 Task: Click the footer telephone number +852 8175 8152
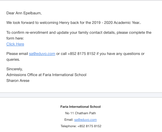coord(89,126)
